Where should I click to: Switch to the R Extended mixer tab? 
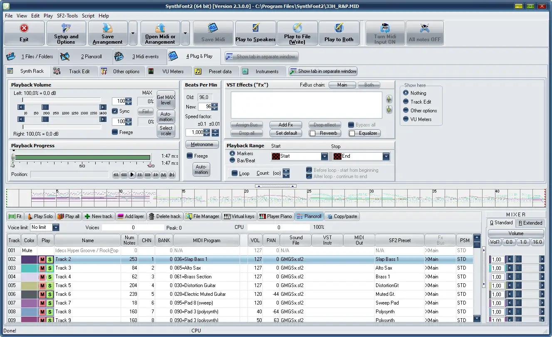tap(530, 223)
